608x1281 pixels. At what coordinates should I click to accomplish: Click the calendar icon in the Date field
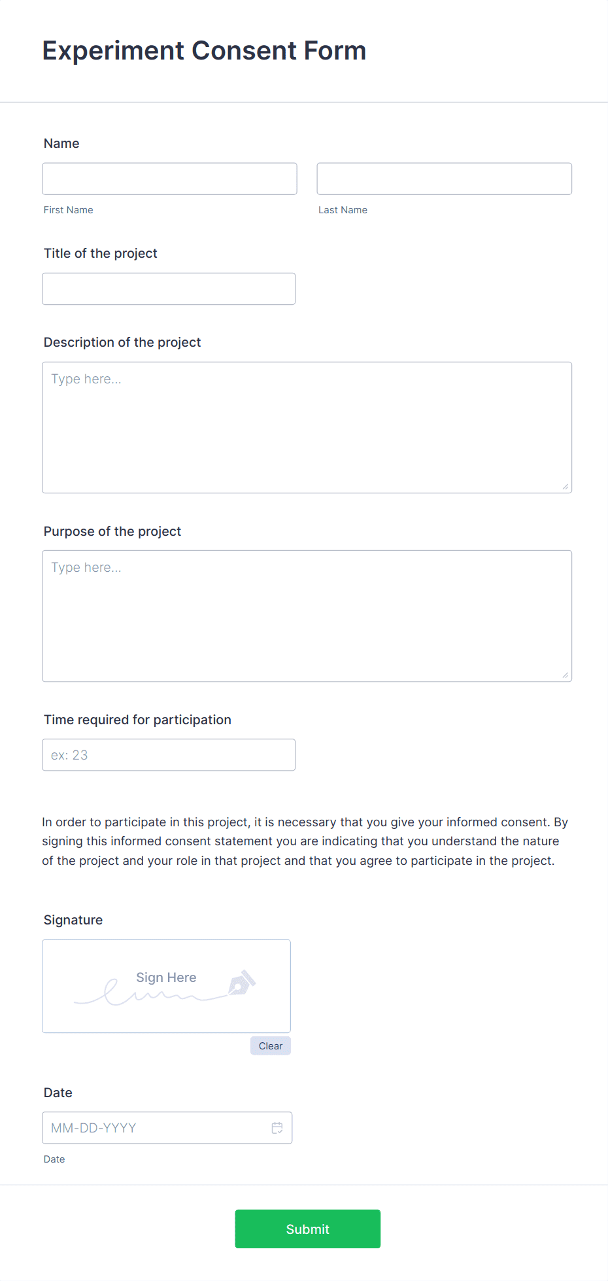pos(277,1127)
